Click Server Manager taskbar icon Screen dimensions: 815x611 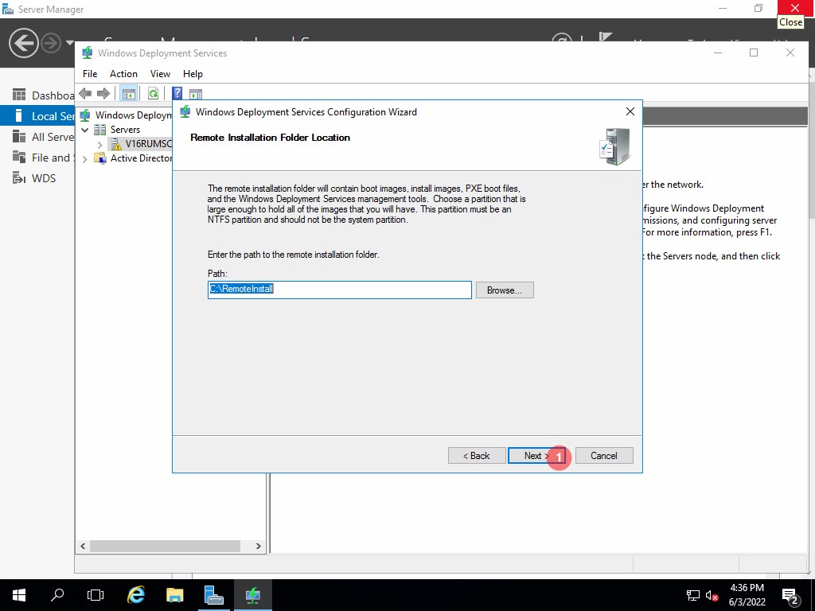coord(213,594)
